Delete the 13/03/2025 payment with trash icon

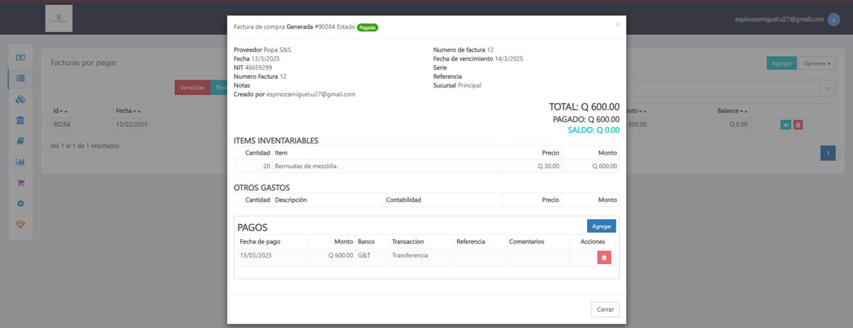(x=603, y=258)
